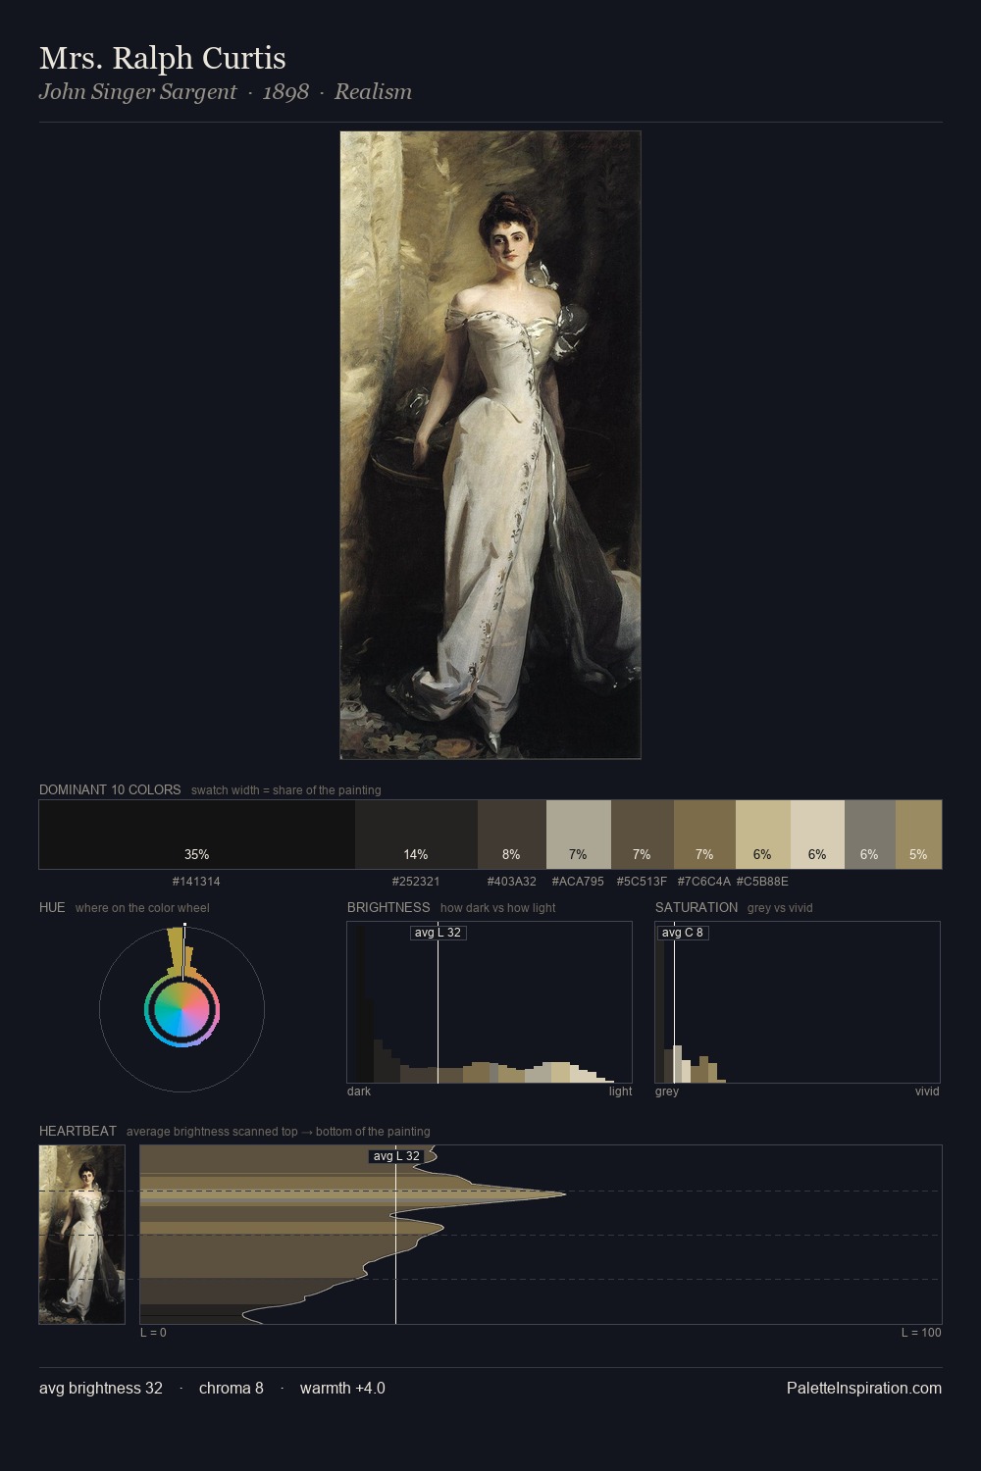This screenshot has width=981, height=1471.
Task: Click the hue color wheel
Action: (181, 1009)
